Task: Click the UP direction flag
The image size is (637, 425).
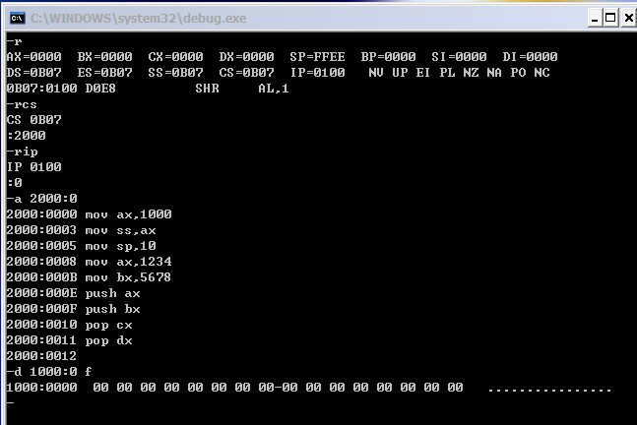Action: click(x=400, y=73)
